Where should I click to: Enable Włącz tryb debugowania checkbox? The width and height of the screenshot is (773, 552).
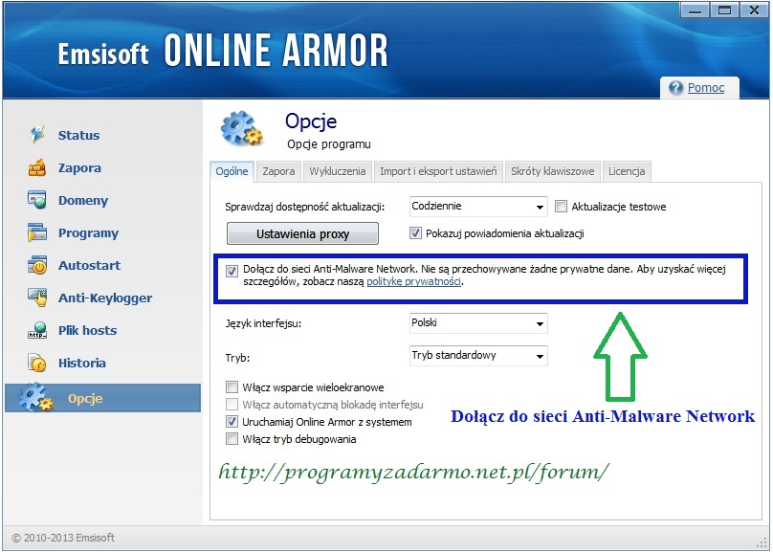click(232, 439)
